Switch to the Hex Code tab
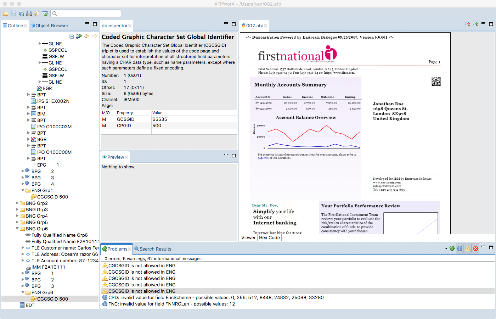The image size is (496, 319). pos(269,238)
